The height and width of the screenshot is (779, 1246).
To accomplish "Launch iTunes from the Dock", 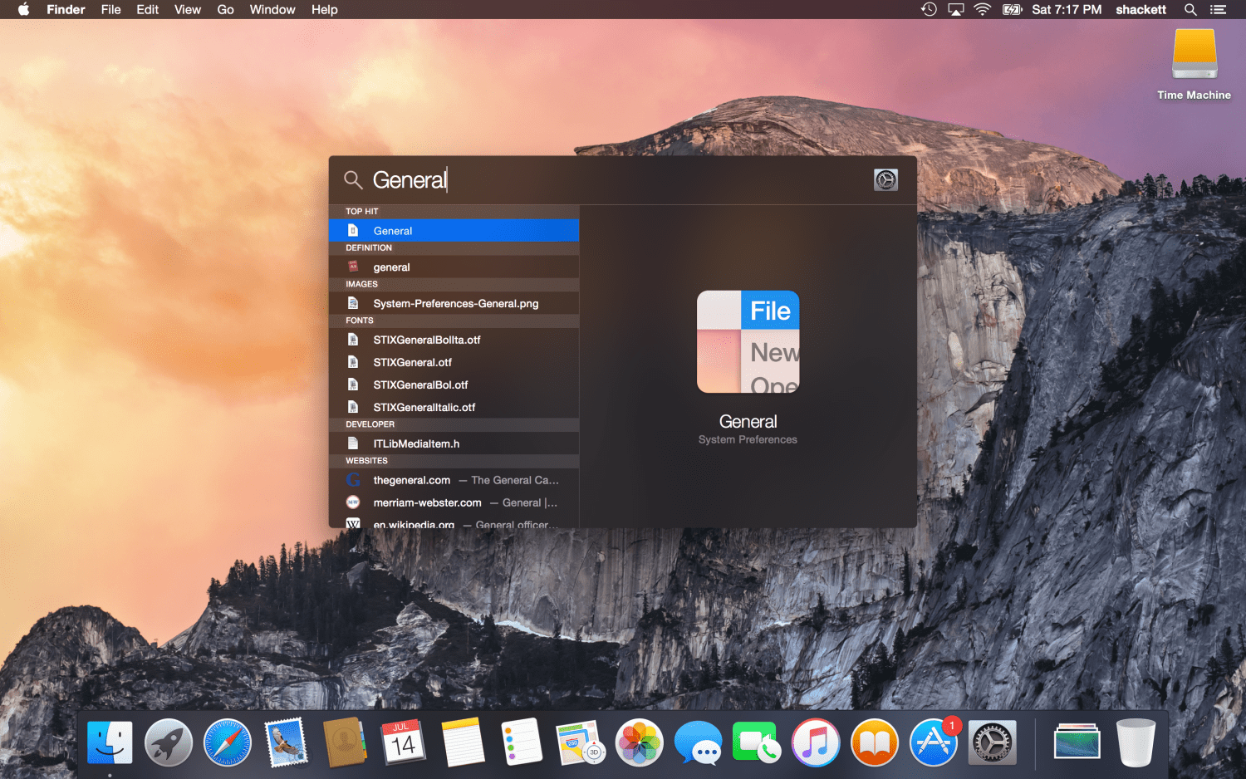I will click(815, 742).
